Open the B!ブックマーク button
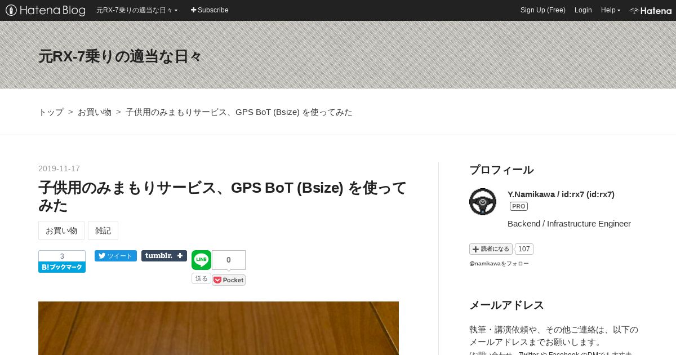 62,267
